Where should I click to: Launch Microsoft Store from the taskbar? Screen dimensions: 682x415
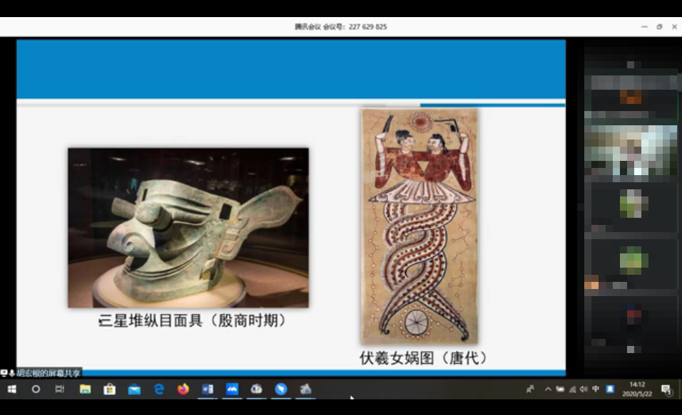(110, 389)
